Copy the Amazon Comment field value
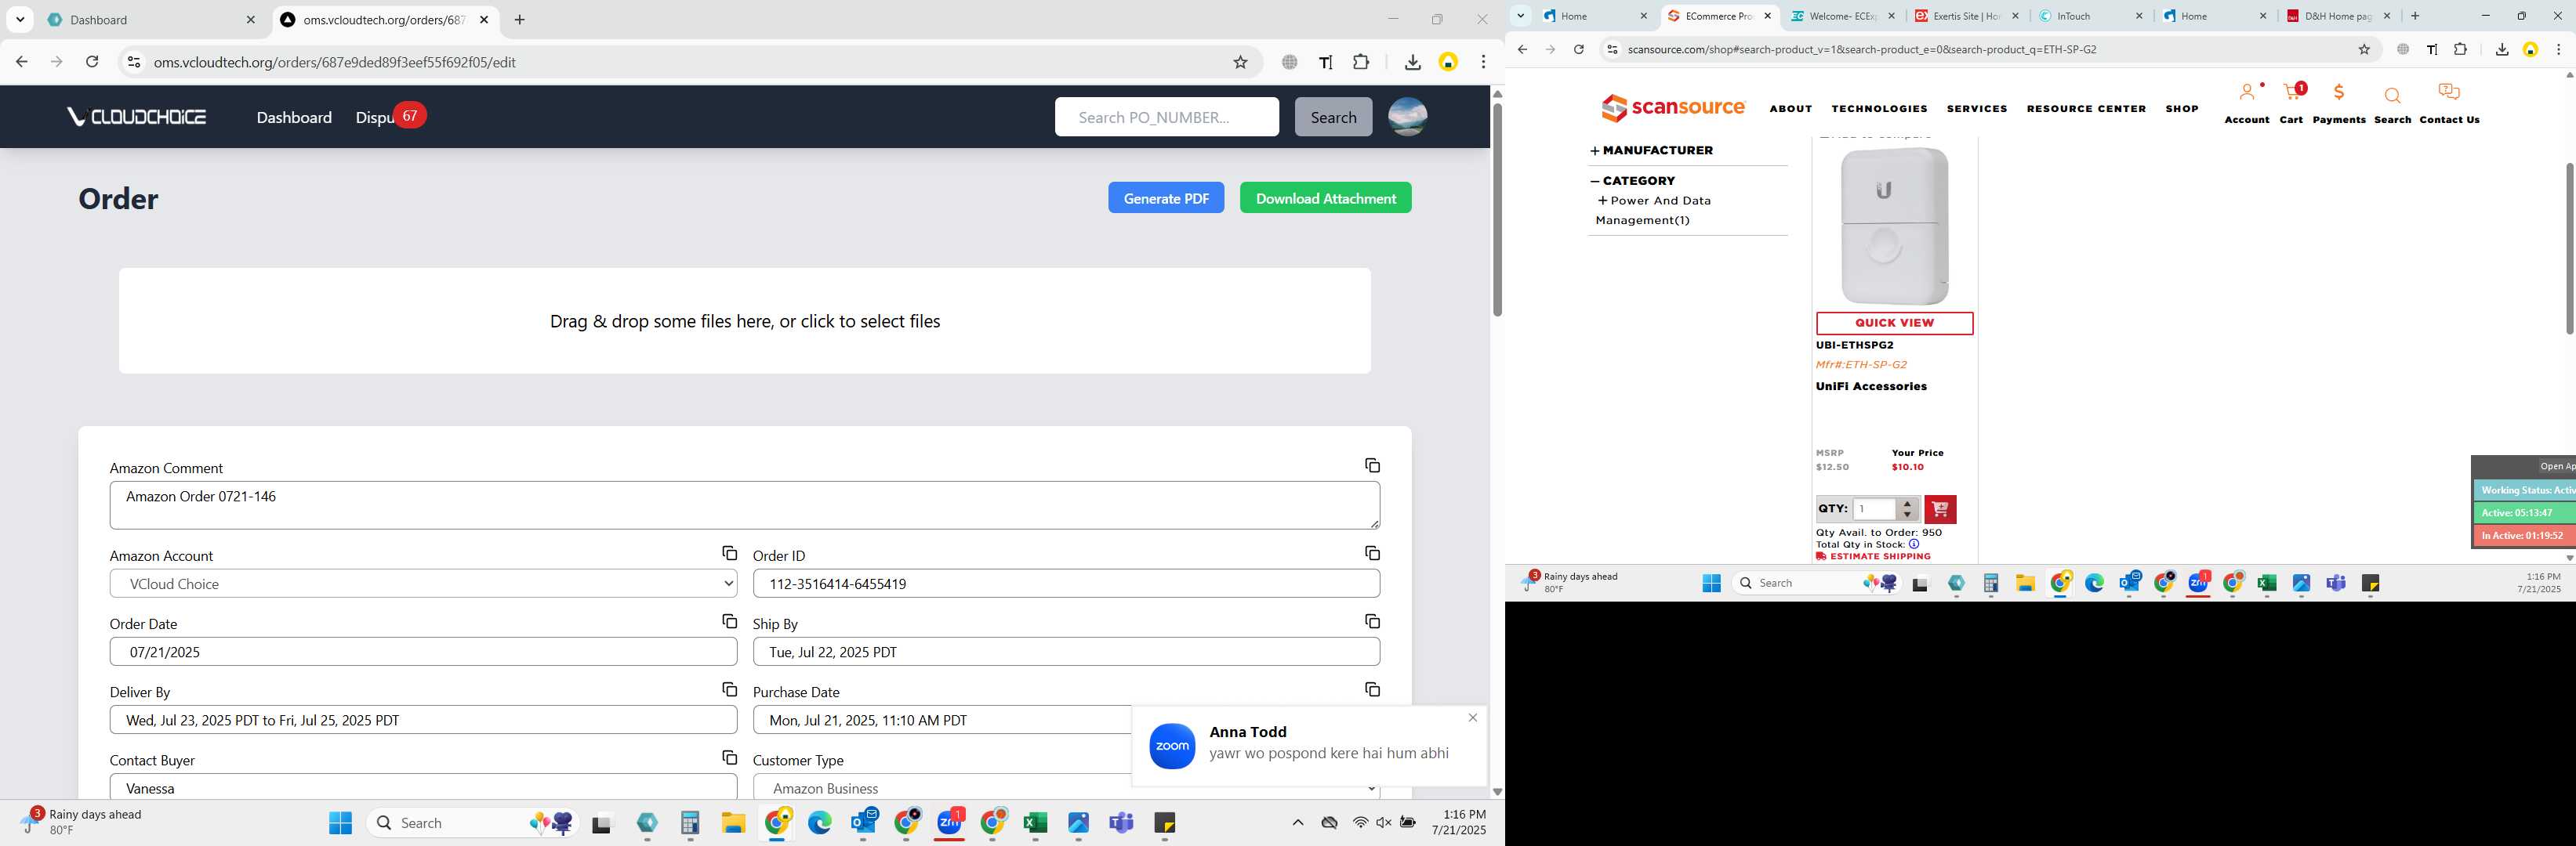 tap(1372, 465)
